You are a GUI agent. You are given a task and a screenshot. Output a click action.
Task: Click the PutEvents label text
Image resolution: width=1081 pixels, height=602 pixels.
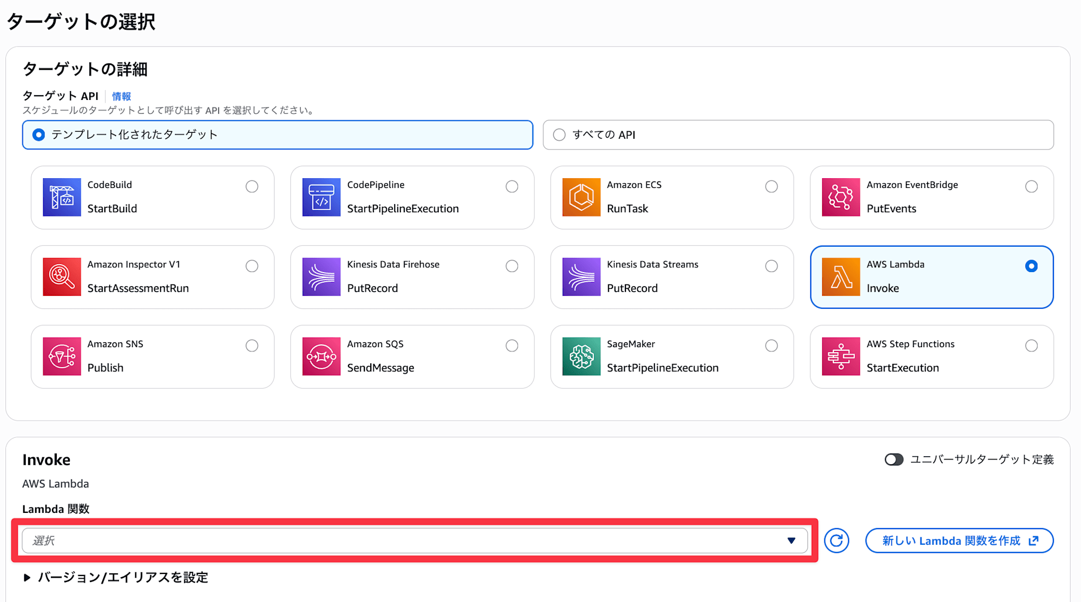tap(892, 208)
